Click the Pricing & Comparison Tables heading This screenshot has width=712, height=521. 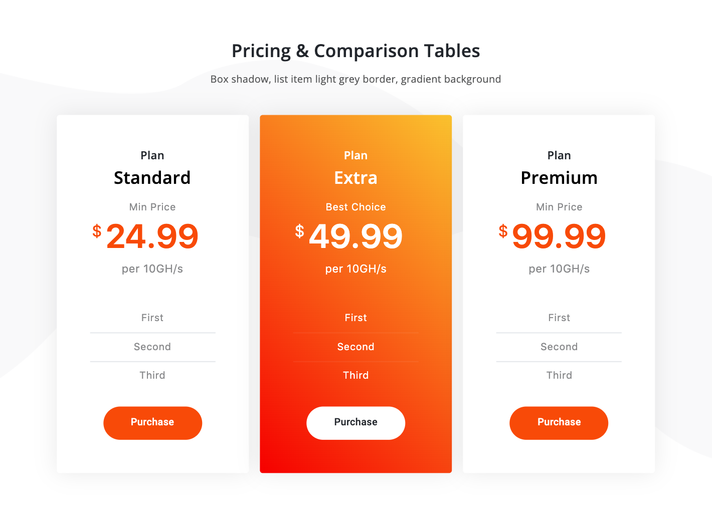tap(355, 51)
